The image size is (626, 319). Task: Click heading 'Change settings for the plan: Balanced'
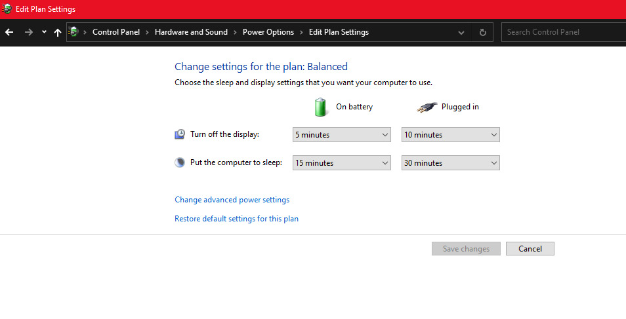click(261, 67)
